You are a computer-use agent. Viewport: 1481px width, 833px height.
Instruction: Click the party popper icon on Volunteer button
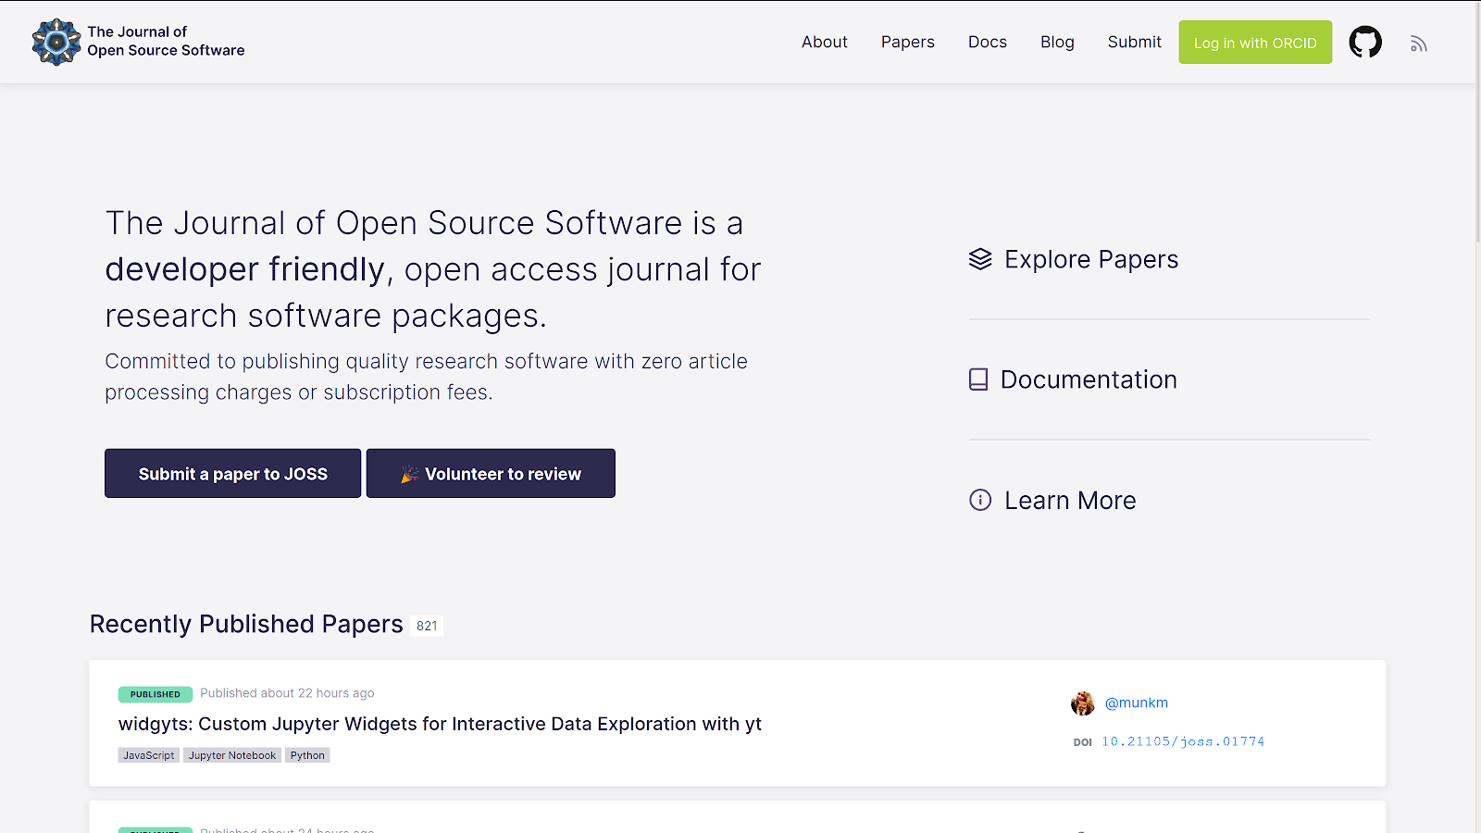[410, 474]
